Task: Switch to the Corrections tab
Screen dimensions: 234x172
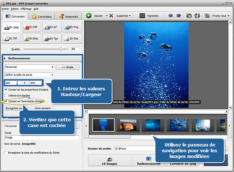Action: coord(42,17)
